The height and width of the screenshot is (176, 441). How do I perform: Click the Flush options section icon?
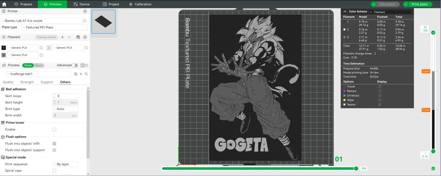click(x=3, y=137)
